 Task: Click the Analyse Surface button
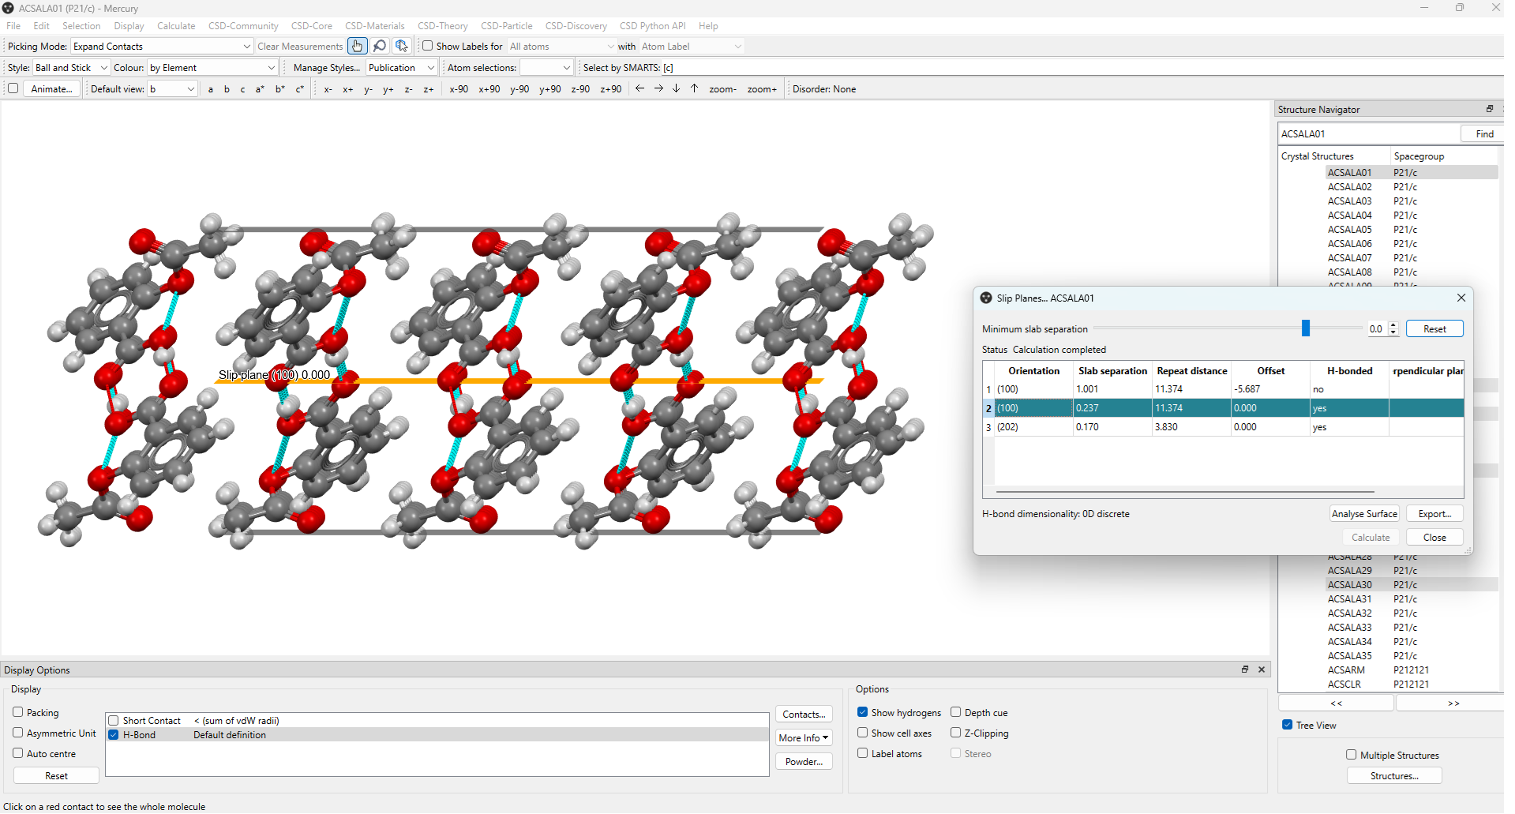1364,514
